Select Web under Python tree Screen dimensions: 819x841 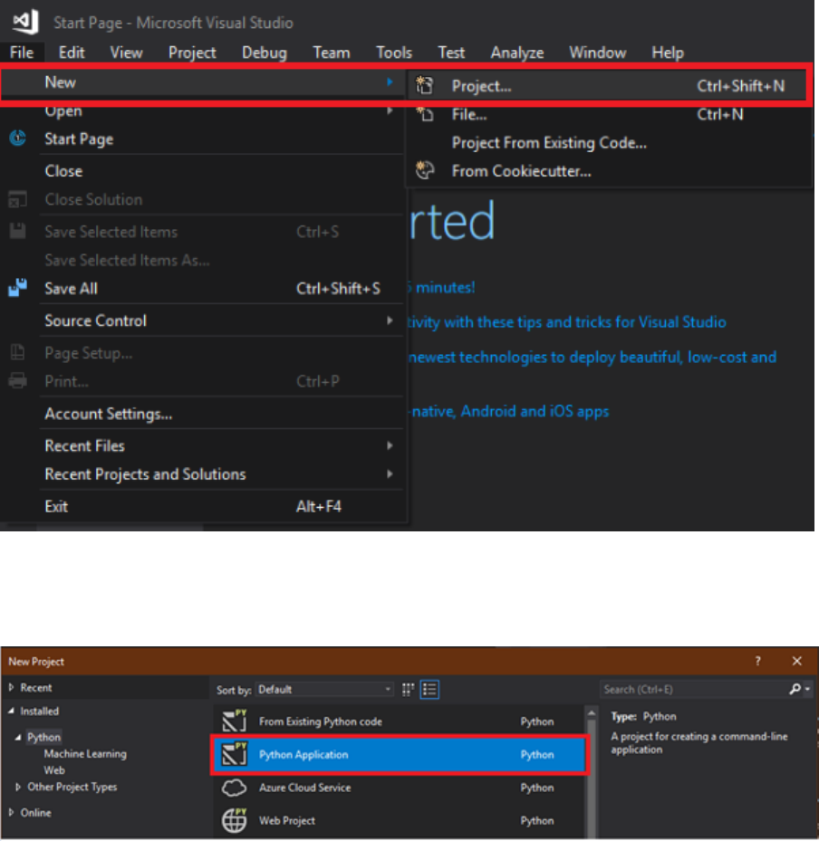click(x=54, y=770)
